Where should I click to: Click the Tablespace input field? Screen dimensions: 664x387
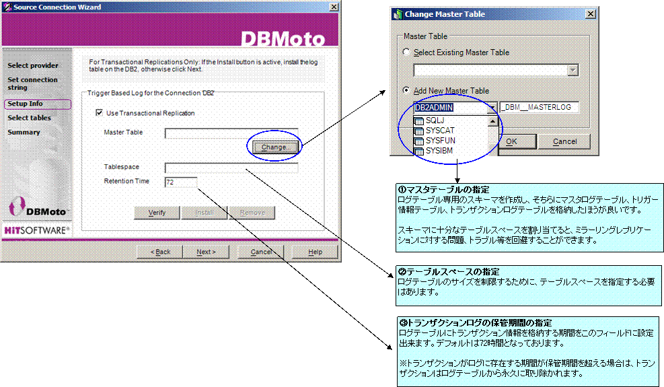[231, 168]
